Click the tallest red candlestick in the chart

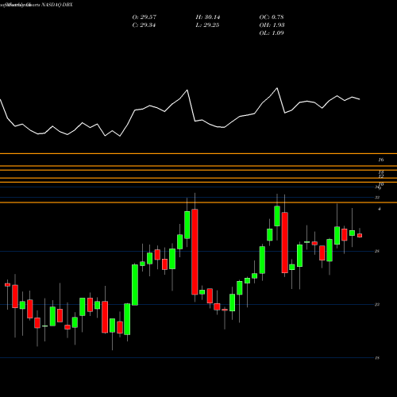195,252
